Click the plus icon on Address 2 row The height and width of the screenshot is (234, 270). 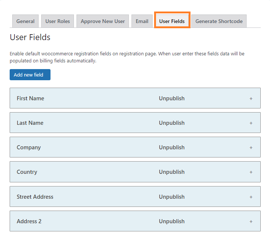point(251,221)
